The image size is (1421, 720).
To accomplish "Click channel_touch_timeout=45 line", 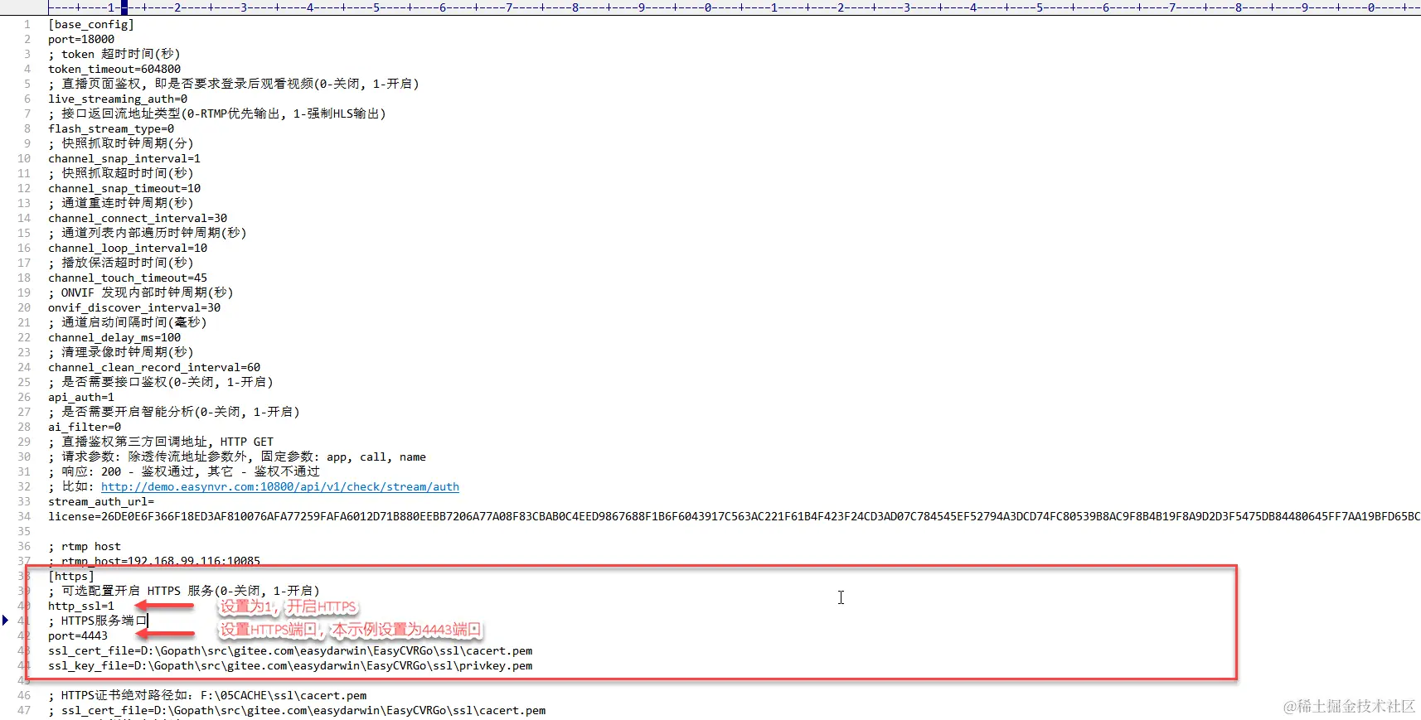I will pos(128,278).
